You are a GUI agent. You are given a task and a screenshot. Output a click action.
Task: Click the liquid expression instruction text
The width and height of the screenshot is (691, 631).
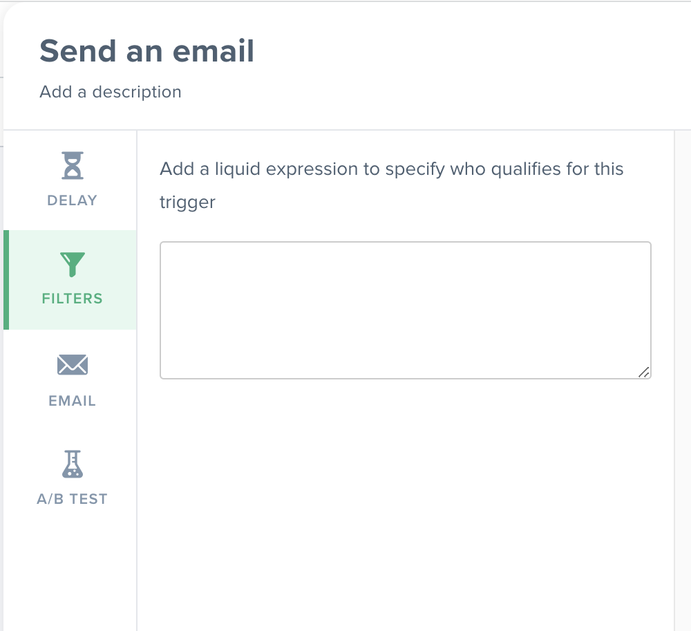[x=391, y=185]
